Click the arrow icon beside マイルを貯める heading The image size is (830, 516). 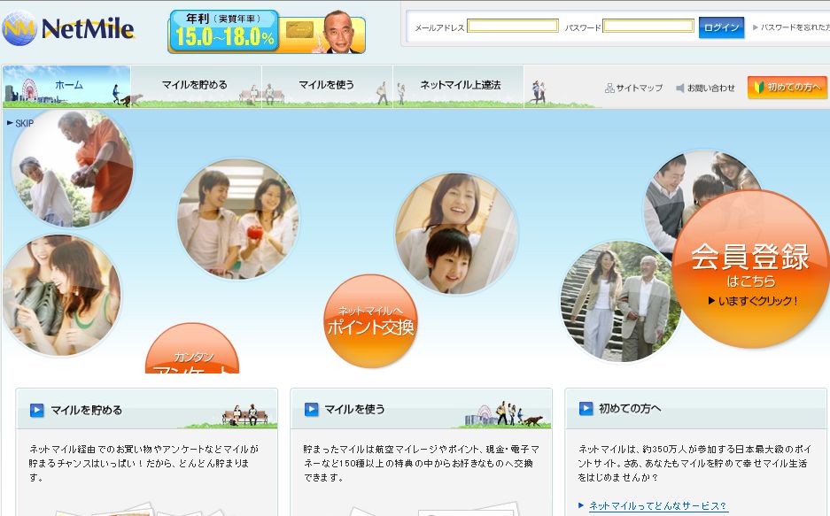[36, 411]
